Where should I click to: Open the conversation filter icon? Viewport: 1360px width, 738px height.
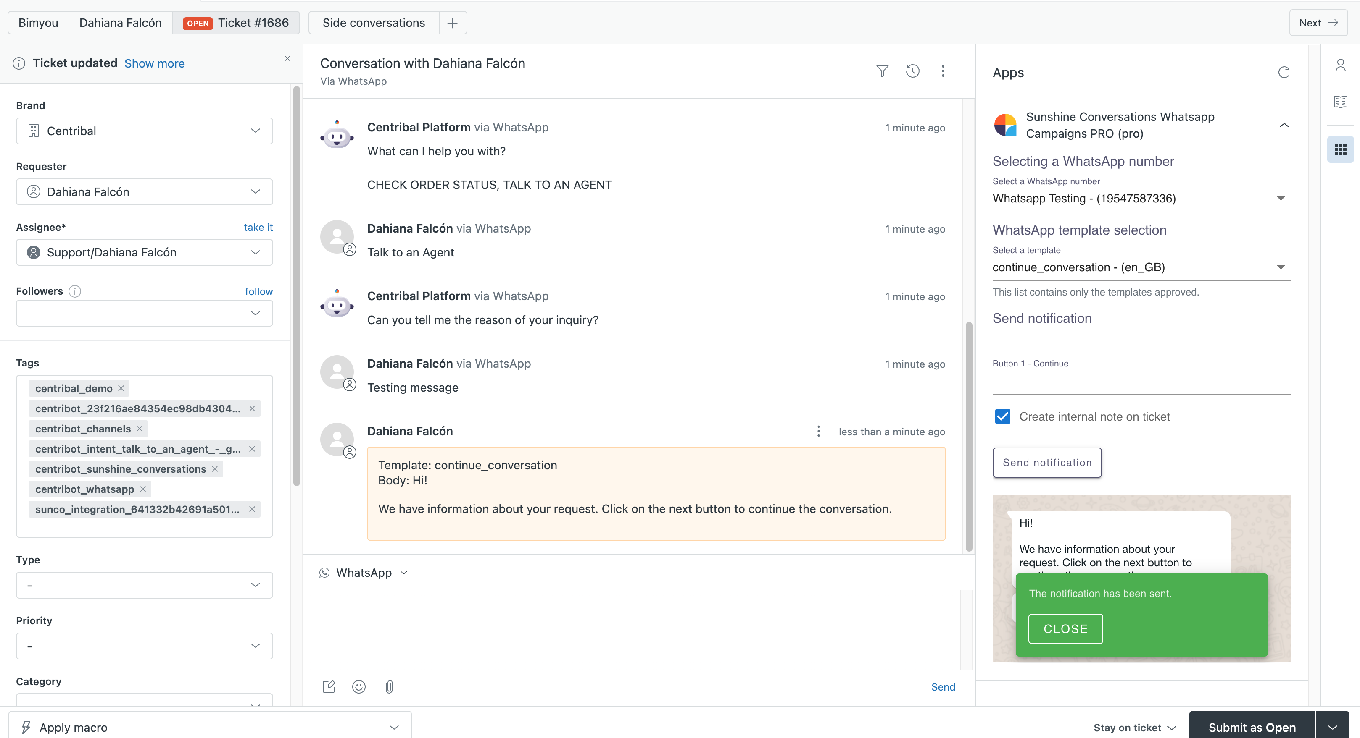coord(882,71)
